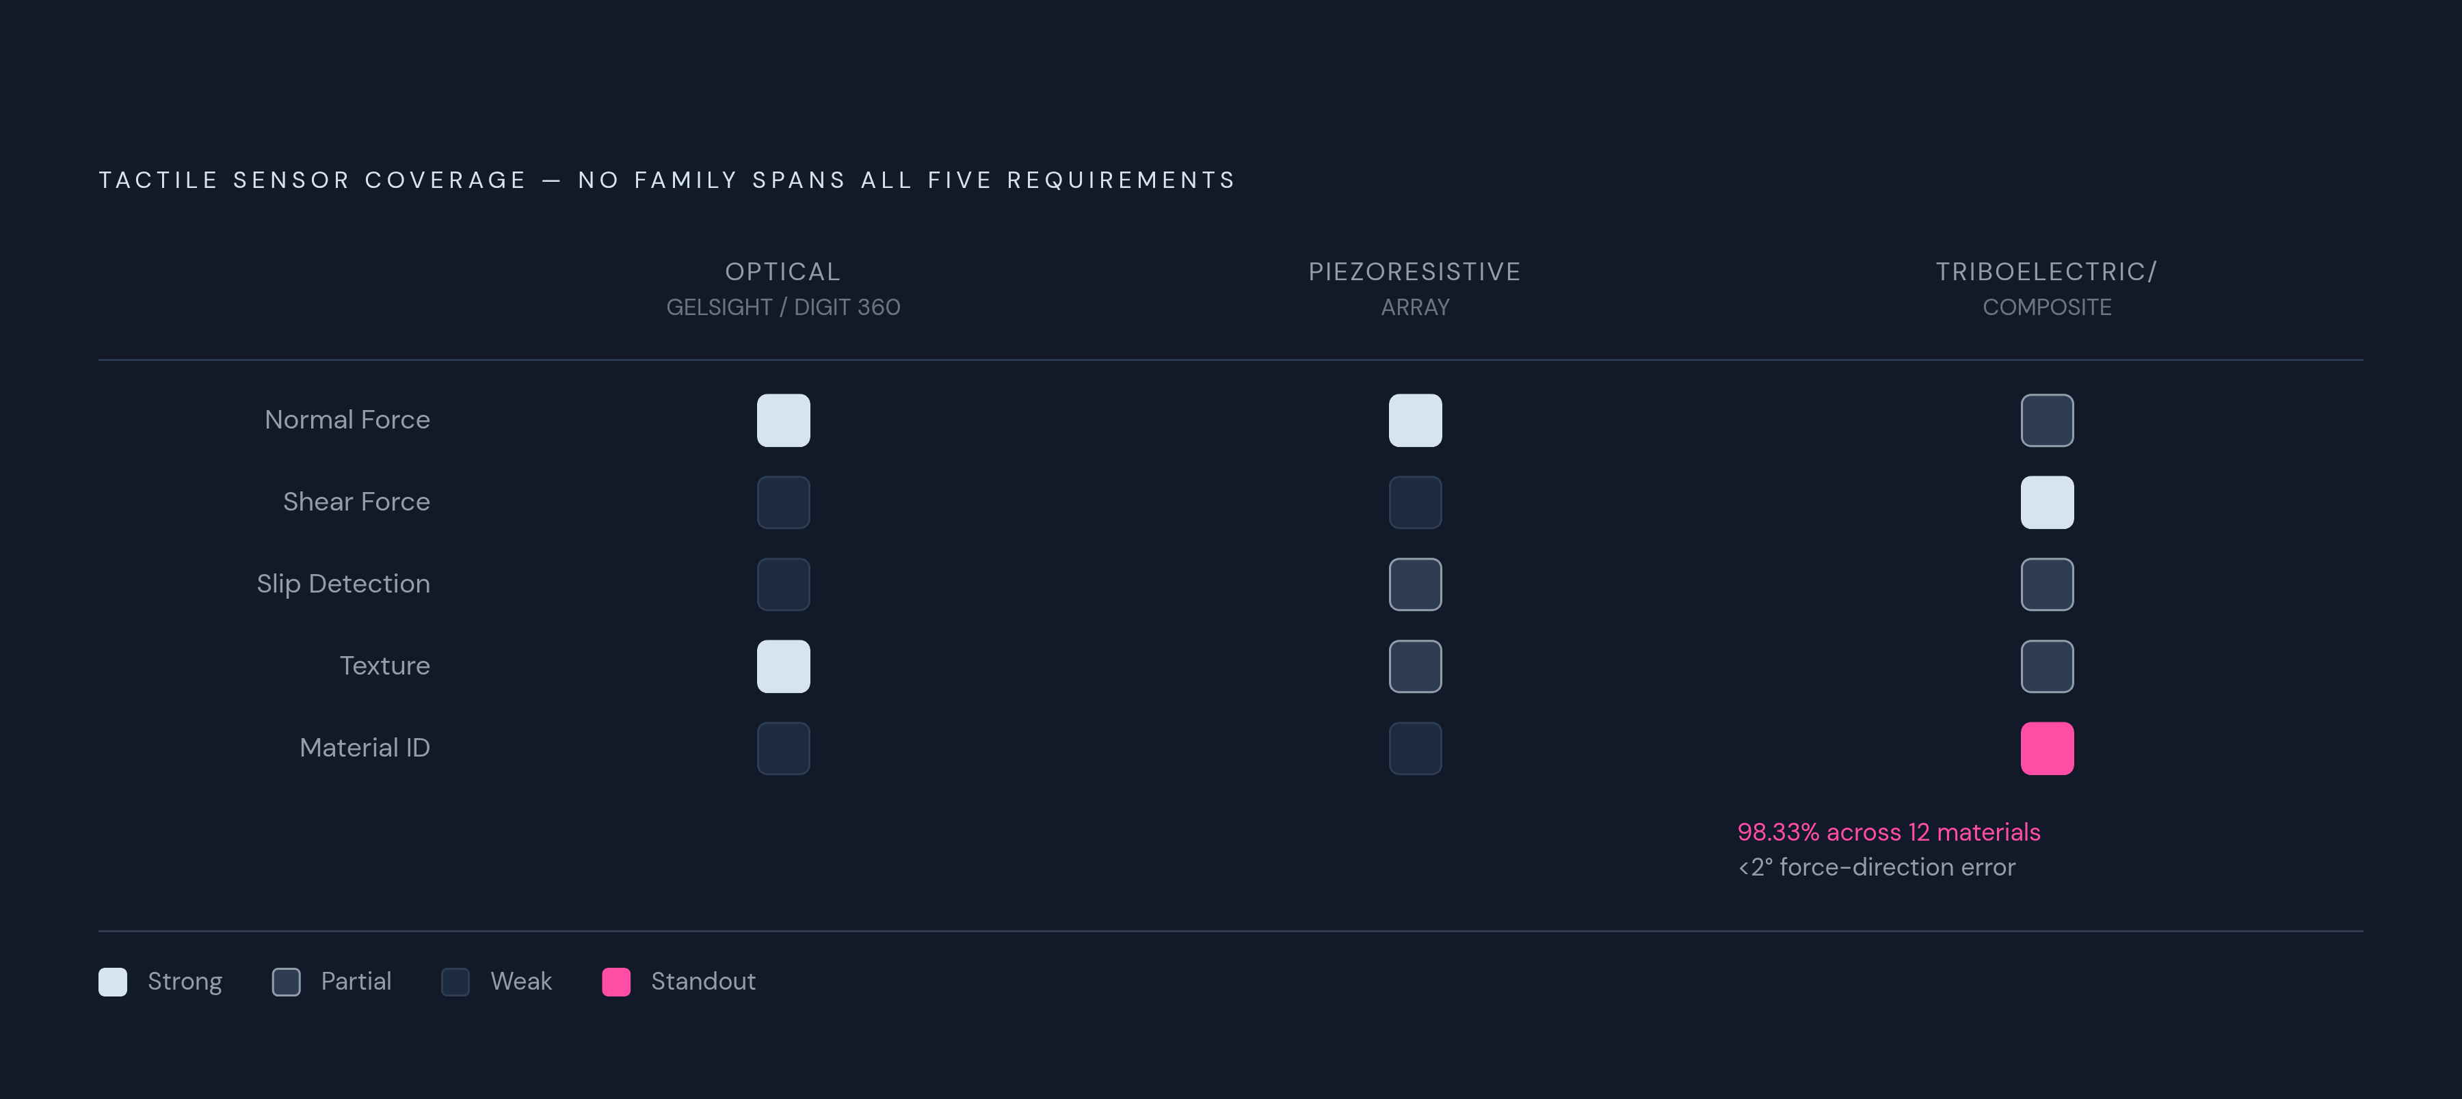The width and height of the screenshot is (2462, 1099).
Task: Click the Optical Normal Force strong swatch
Action: (x=783, y=420)
